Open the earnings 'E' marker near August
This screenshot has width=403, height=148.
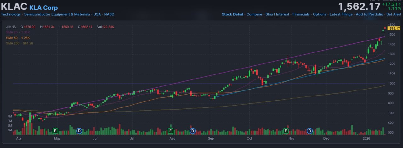pos(171,130)
